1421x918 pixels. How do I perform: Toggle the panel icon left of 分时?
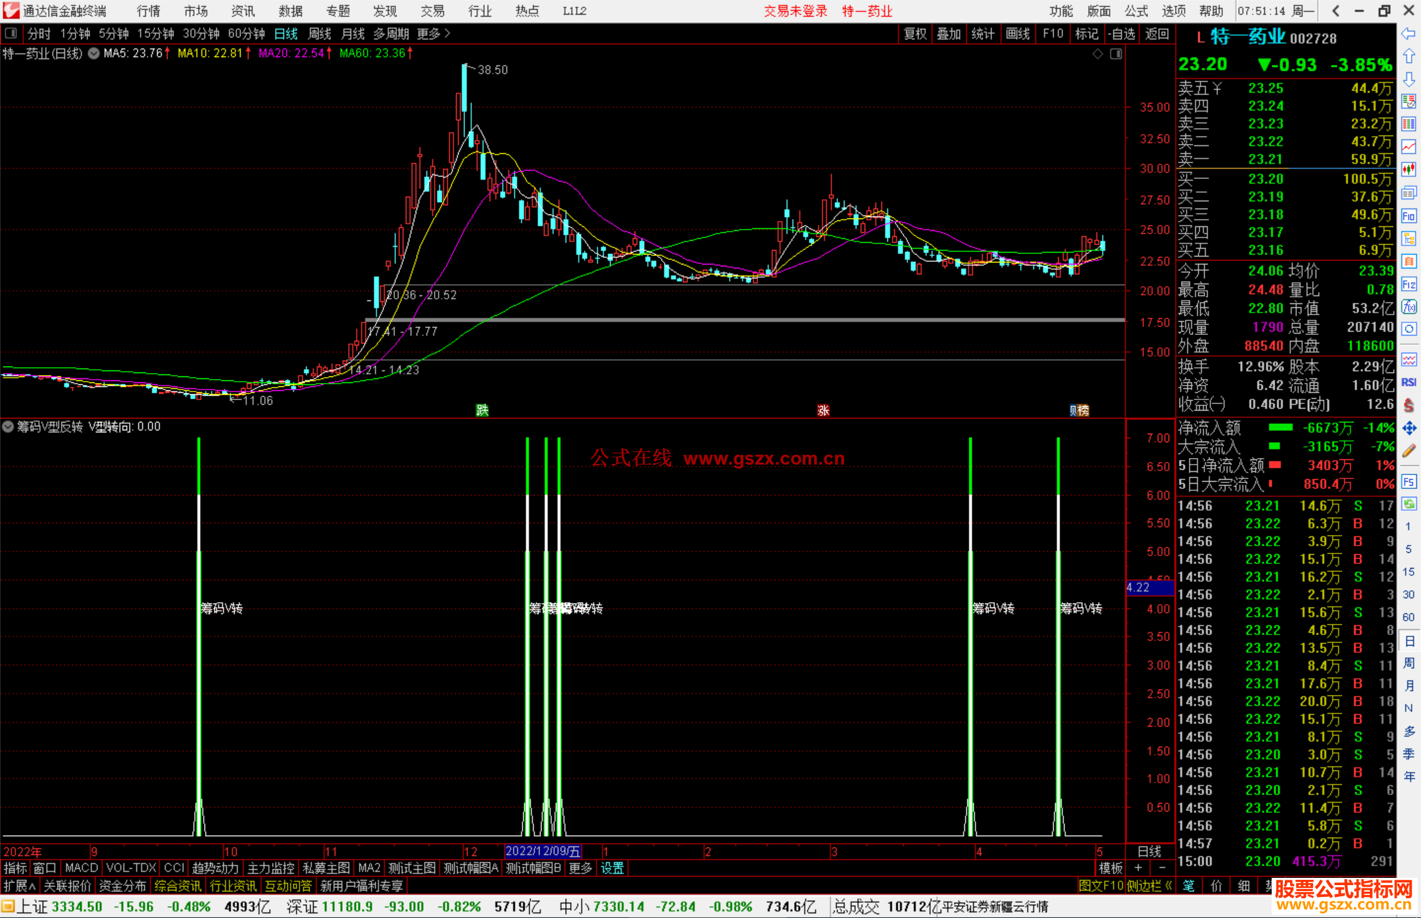tap(11, 34)
